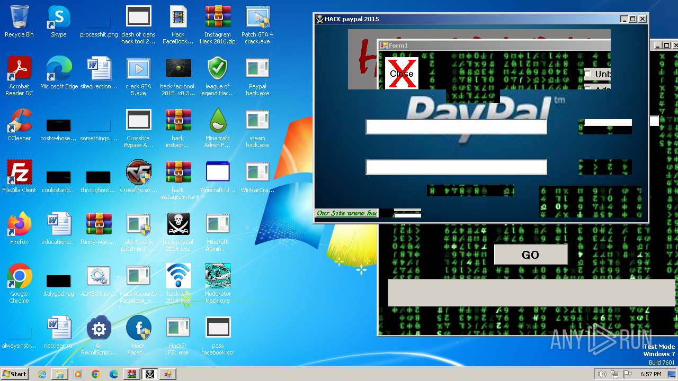678x381 pixels.
Task: Select sitedirection Word document
Action: point(99,73)
